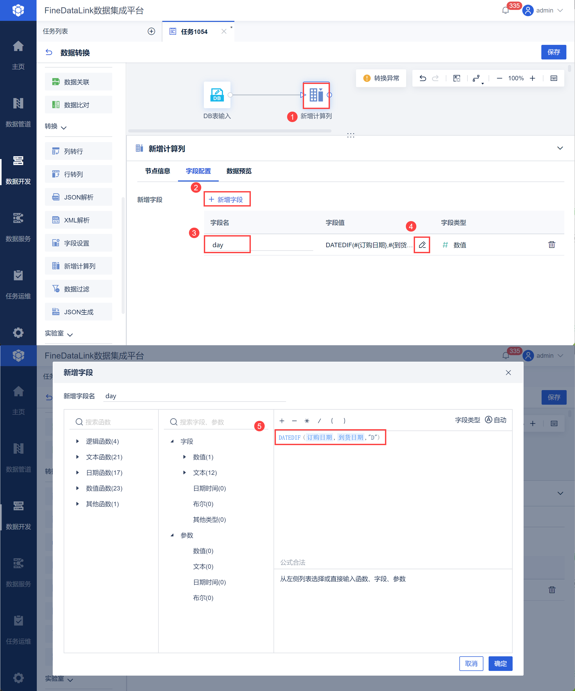Click the 新增计算列 node on canvas
This screenshot has width=575, height=691.
click(316, 95)
